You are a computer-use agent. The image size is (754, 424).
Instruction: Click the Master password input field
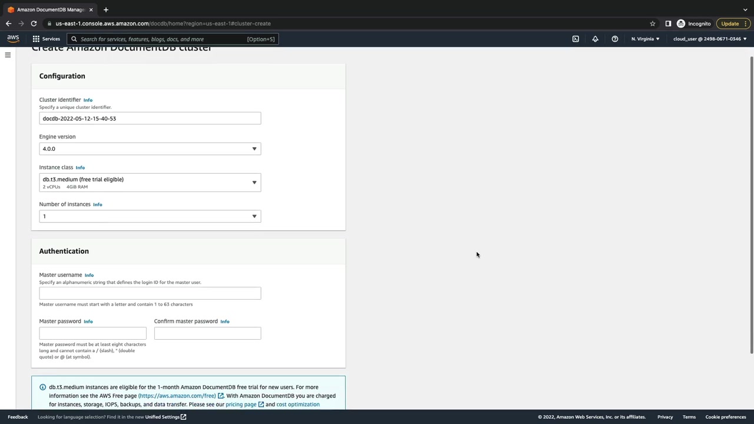click(x=92, y=333)
